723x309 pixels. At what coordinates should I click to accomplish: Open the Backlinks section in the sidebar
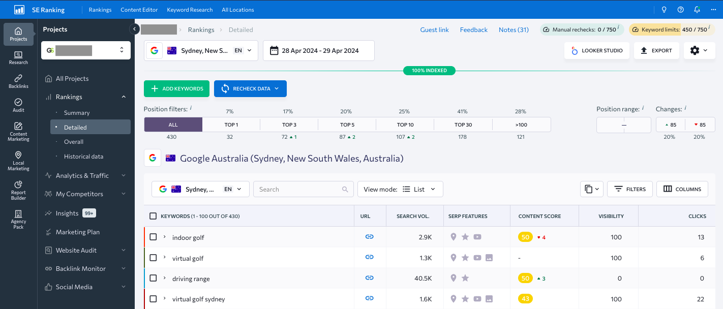18,81
